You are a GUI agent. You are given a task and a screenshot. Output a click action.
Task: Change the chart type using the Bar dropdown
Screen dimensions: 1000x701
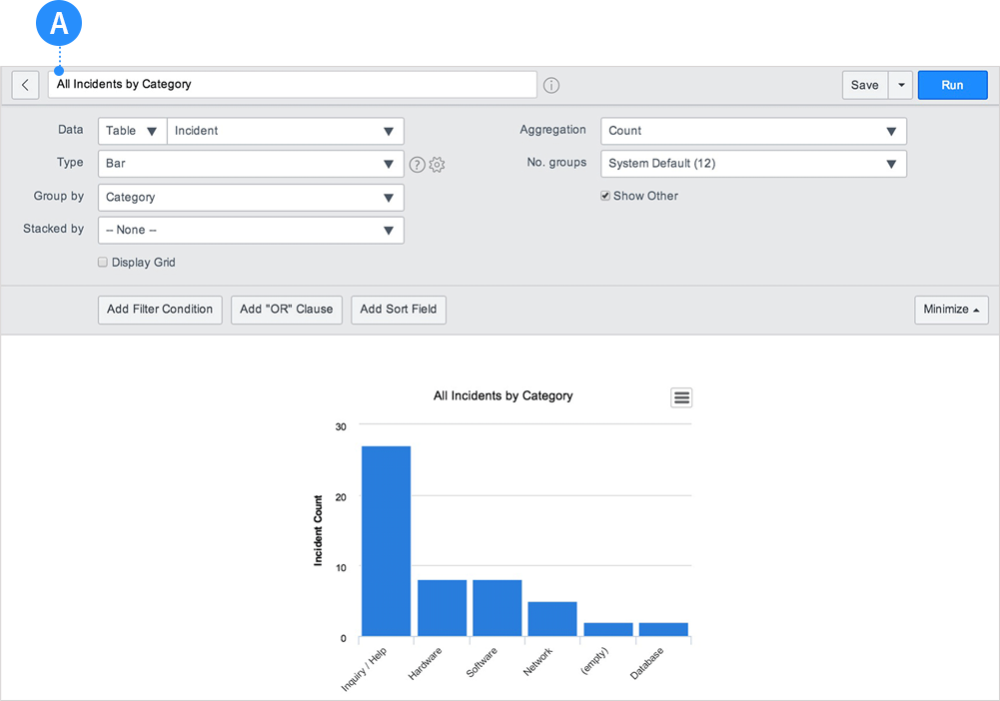250,163
